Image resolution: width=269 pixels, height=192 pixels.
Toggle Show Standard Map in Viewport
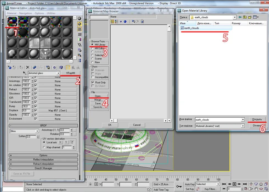pyautogui.click(x=61, y=67)
